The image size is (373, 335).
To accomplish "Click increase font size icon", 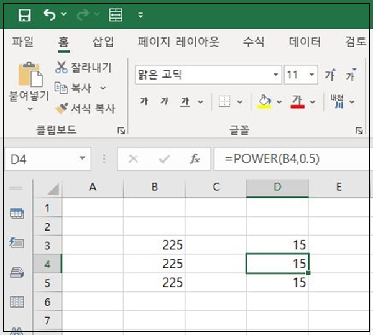I will coord(331,75).
